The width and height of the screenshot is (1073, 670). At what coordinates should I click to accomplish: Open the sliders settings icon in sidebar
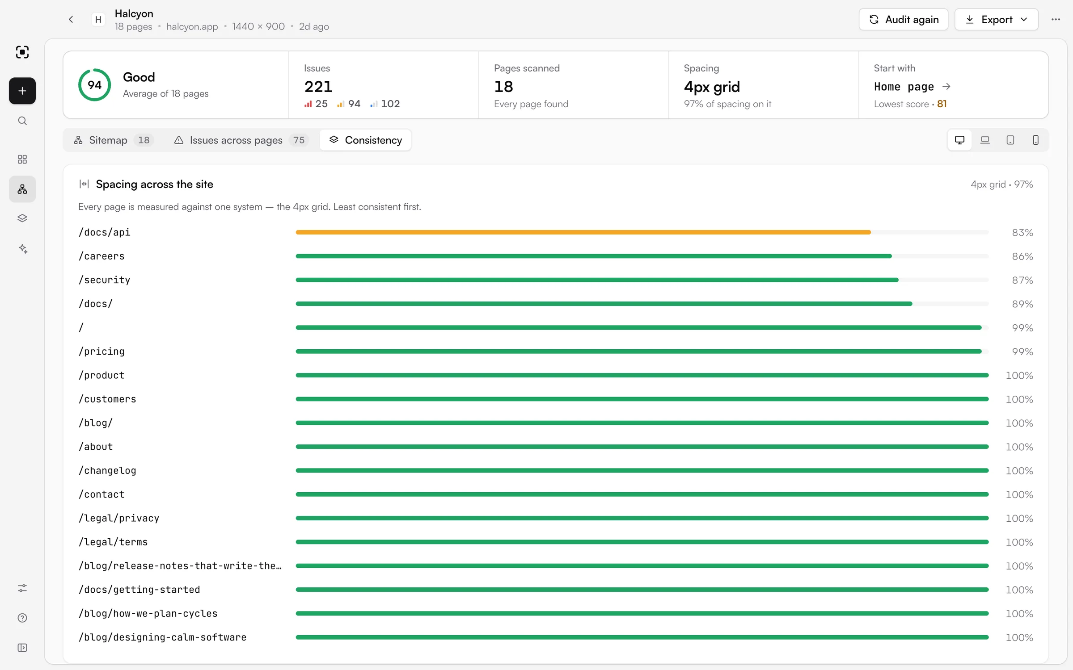point(22,588)
